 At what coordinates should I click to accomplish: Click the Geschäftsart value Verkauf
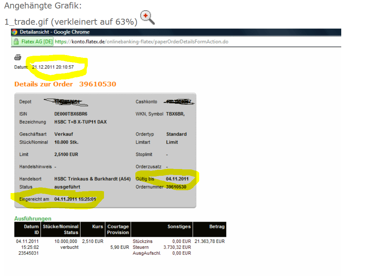64,134
